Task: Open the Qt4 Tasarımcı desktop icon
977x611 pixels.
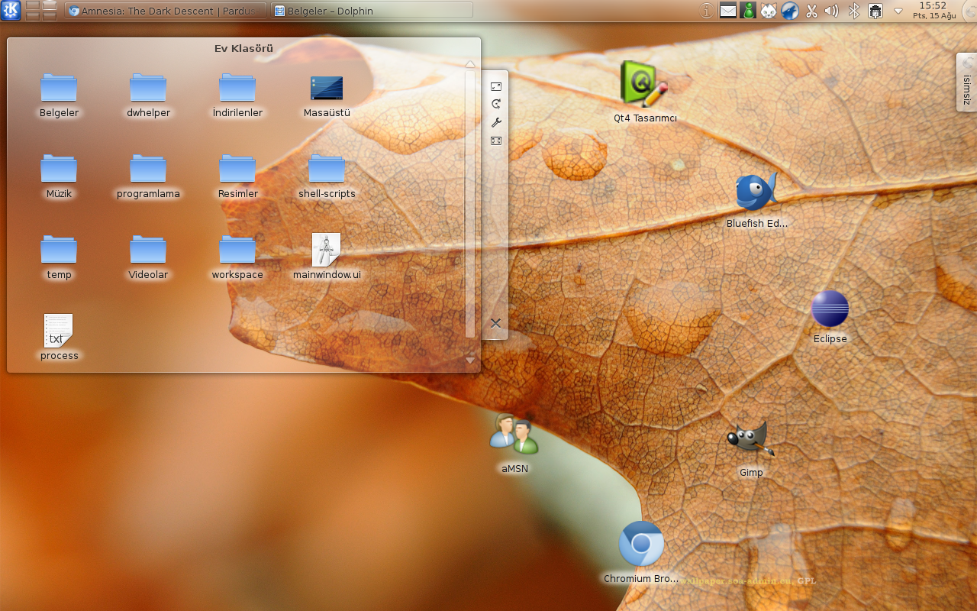Action: tap(643, 84)
